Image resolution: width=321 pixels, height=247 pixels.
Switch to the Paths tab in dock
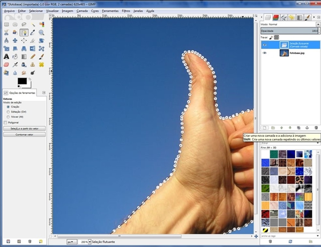(284, 18)
